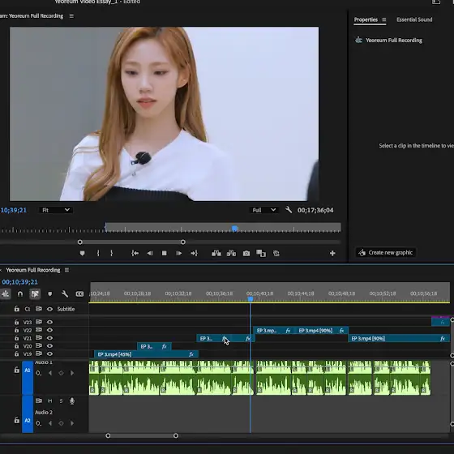Screen dimensions: 454x454
Task: Open Timeline display settings wrench
Action: click(65, 294)
